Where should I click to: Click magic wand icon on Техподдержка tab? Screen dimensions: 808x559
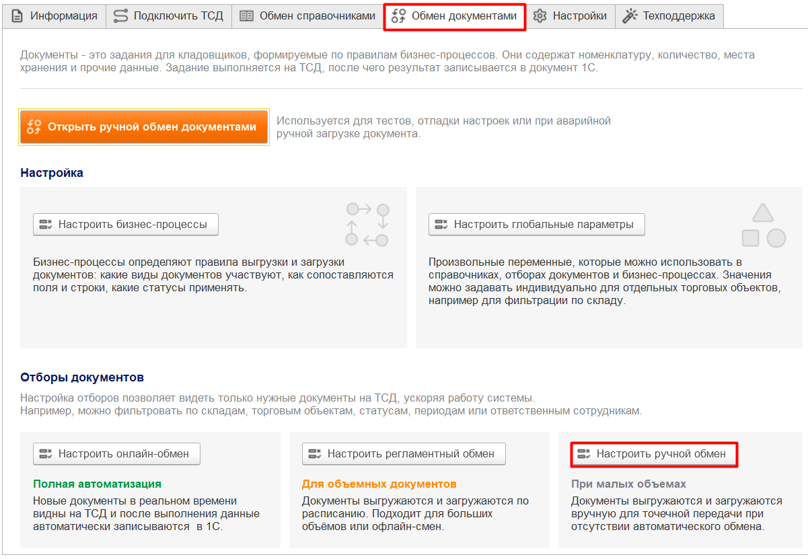click(x=630, y=16)
